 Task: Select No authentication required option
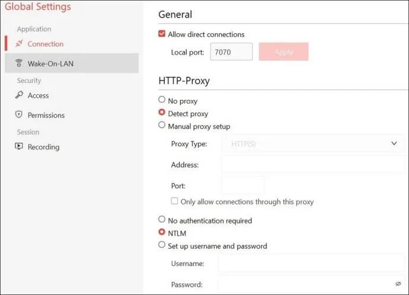coord(162,219)
